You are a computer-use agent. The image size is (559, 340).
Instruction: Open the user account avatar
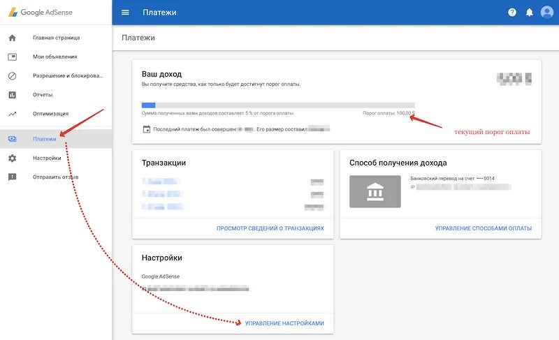tap(547, 12)
